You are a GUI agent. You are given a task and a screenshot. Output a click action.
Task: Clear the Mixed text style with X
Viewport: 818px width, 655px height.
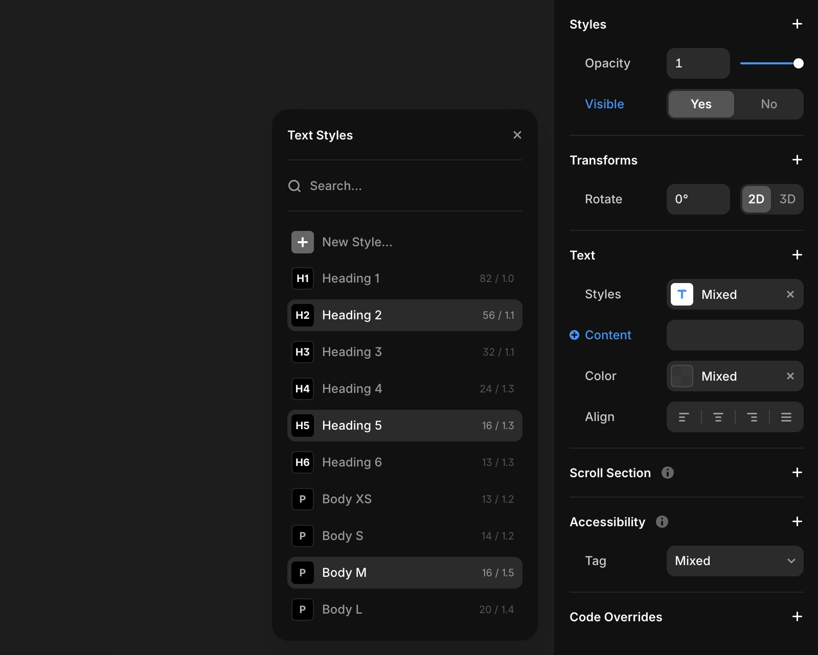[790, 294]
